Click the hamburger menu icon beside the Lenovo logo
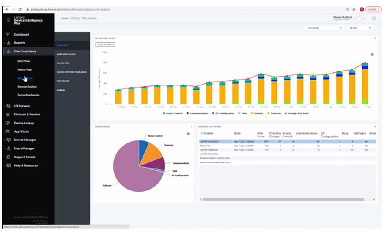Screen dimensions: 387x231 [x=8, y=20]
